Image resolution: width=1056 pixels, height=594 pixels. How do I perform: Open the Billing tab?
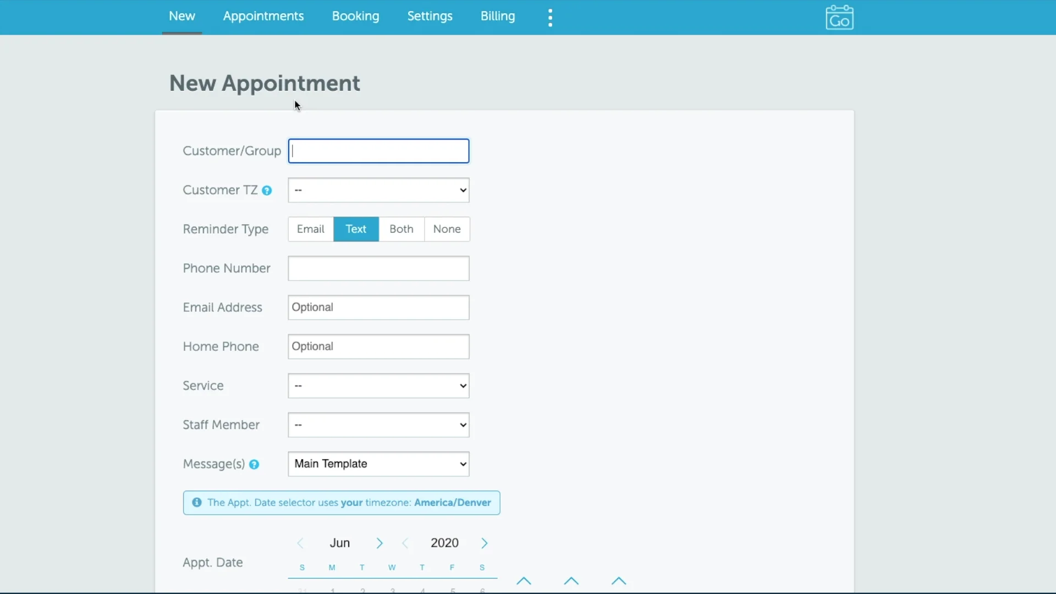498,16
